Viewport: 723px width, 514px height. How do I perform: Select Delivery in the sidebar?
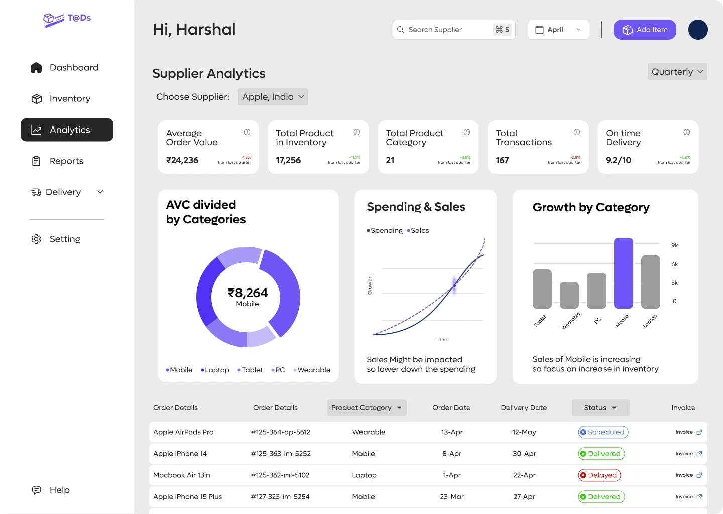point(63,192)
